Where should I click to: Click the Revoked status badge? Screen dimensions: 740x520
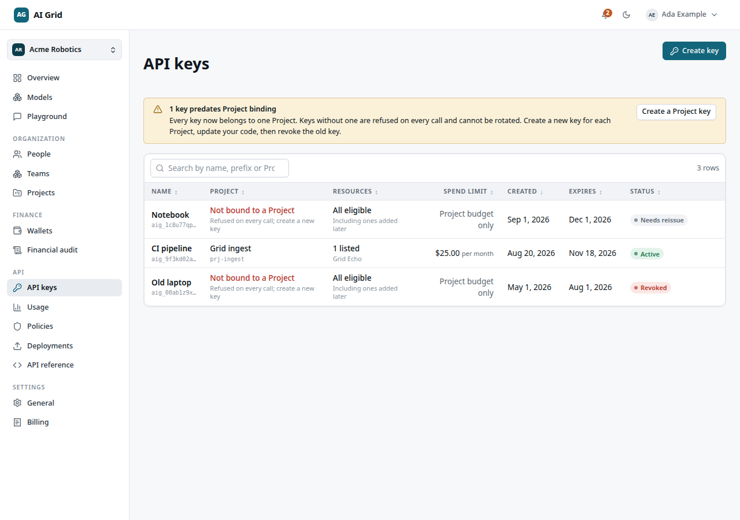click(x=650, y=288)
